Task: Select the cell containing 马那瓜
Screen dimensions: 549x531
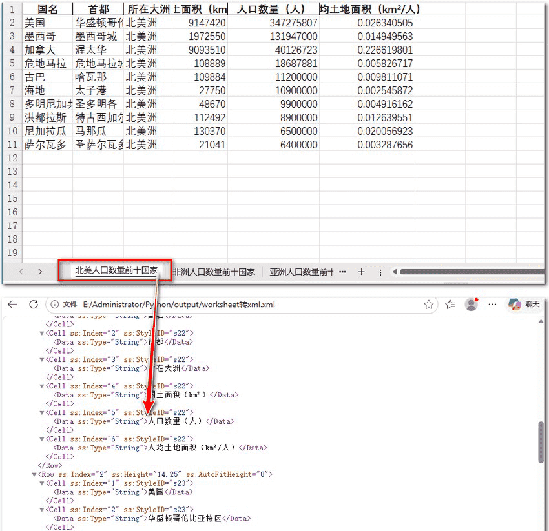Action: click(98, 131)
